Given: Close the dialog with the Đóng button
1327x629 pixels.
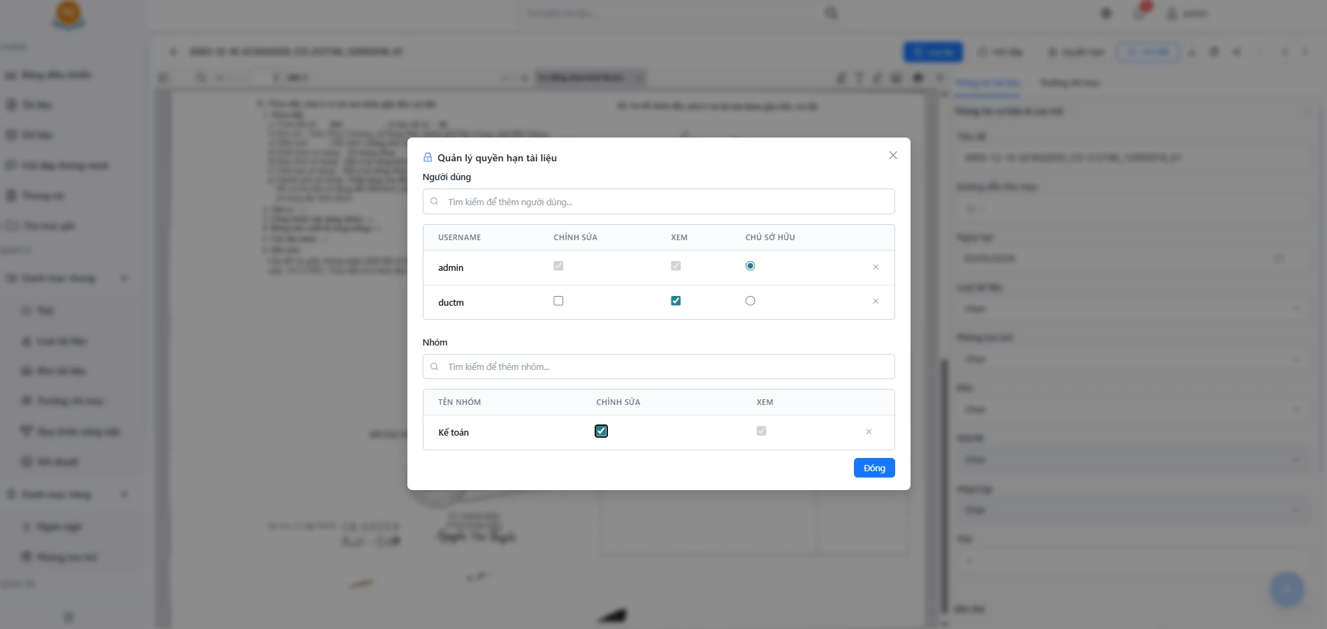Looking at the screenshot, I should [x=873, y=468].
